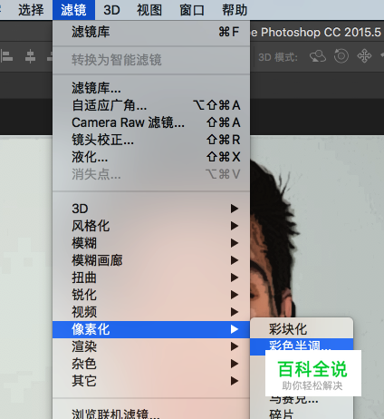Choose 碎片 from the submenu
This screenshot has width=384, height=419.
pyautogui.click(x=302, y=414)
